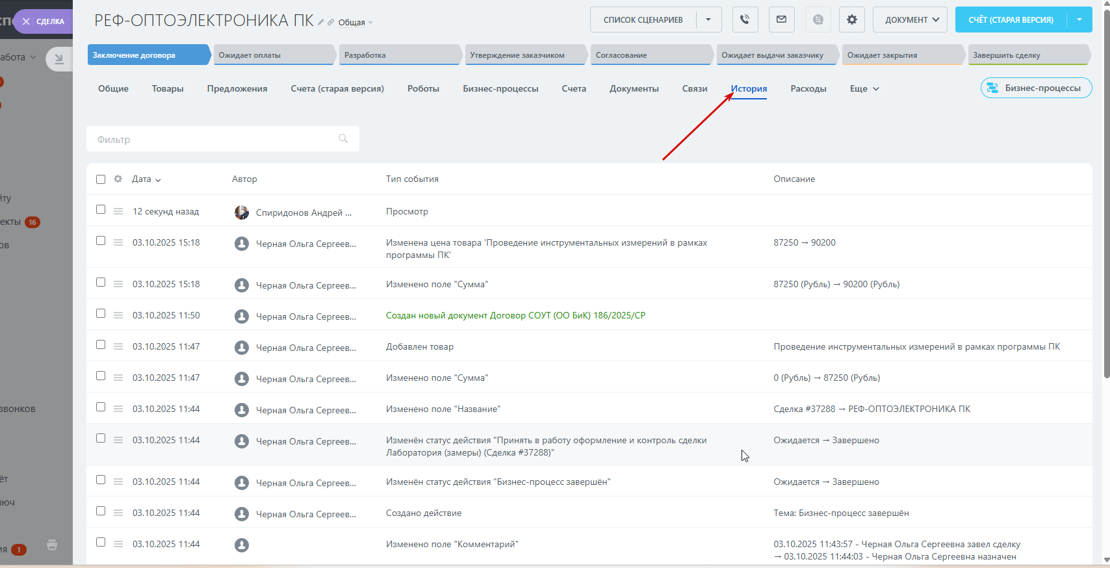The image size is (1110, 568).
Task: Open grid settings gear in table header
Action: [x=118, y=179]
